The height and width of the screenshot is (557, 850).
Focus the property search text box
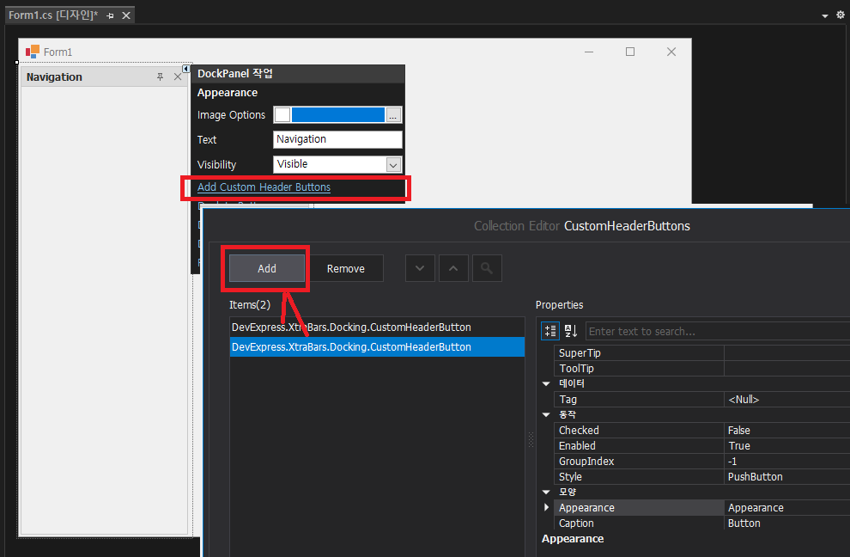coord(718,331)
